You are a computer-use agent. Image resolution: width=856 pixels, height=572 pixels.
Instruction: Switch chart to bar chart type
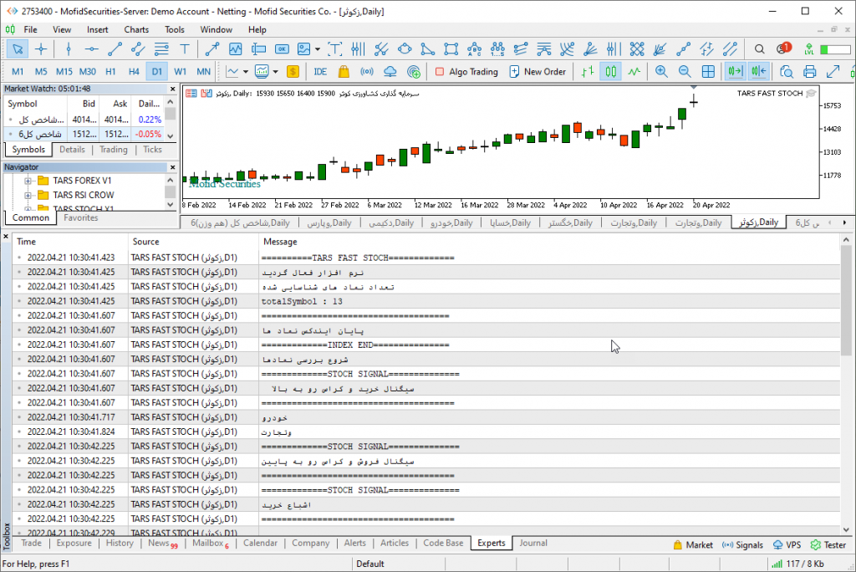pos(588,72)
